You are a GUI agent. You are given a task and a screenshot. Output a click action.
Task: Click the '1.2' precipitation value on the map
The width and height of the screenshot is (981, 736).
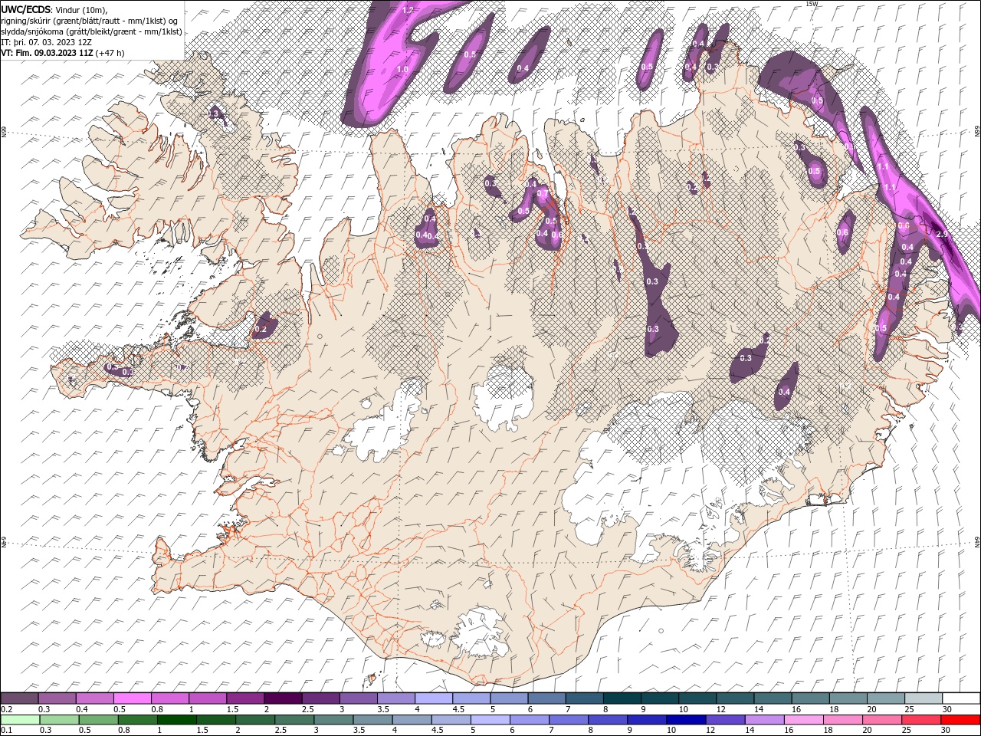(x=408, y=10)
